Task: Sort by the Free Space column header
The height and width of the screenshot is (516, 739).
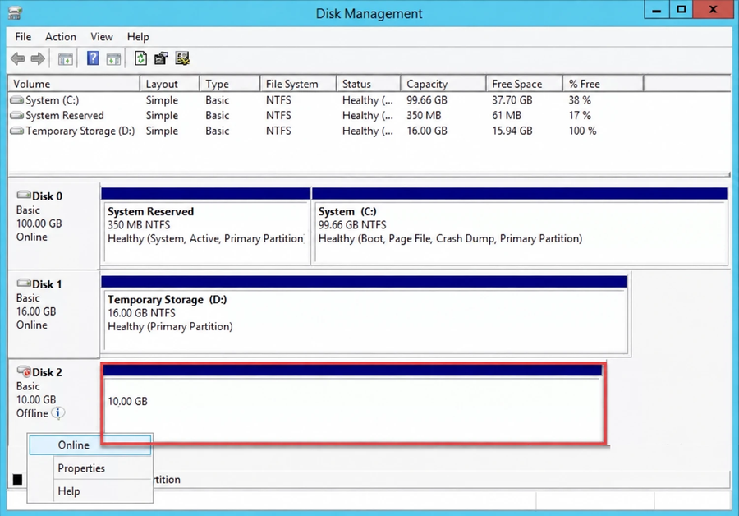Action: (524, 84)
